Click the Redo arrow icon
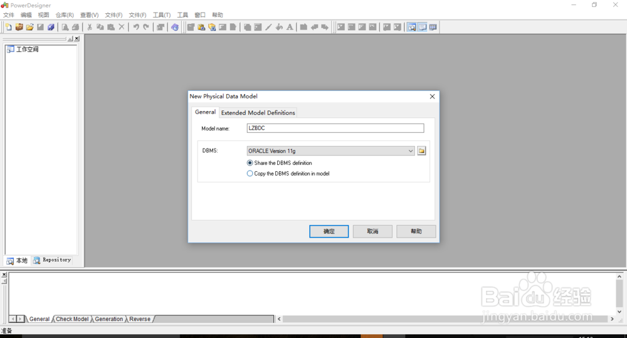Image resolution: width=627 pixels, height=338 pixels. tap(146, 27)
